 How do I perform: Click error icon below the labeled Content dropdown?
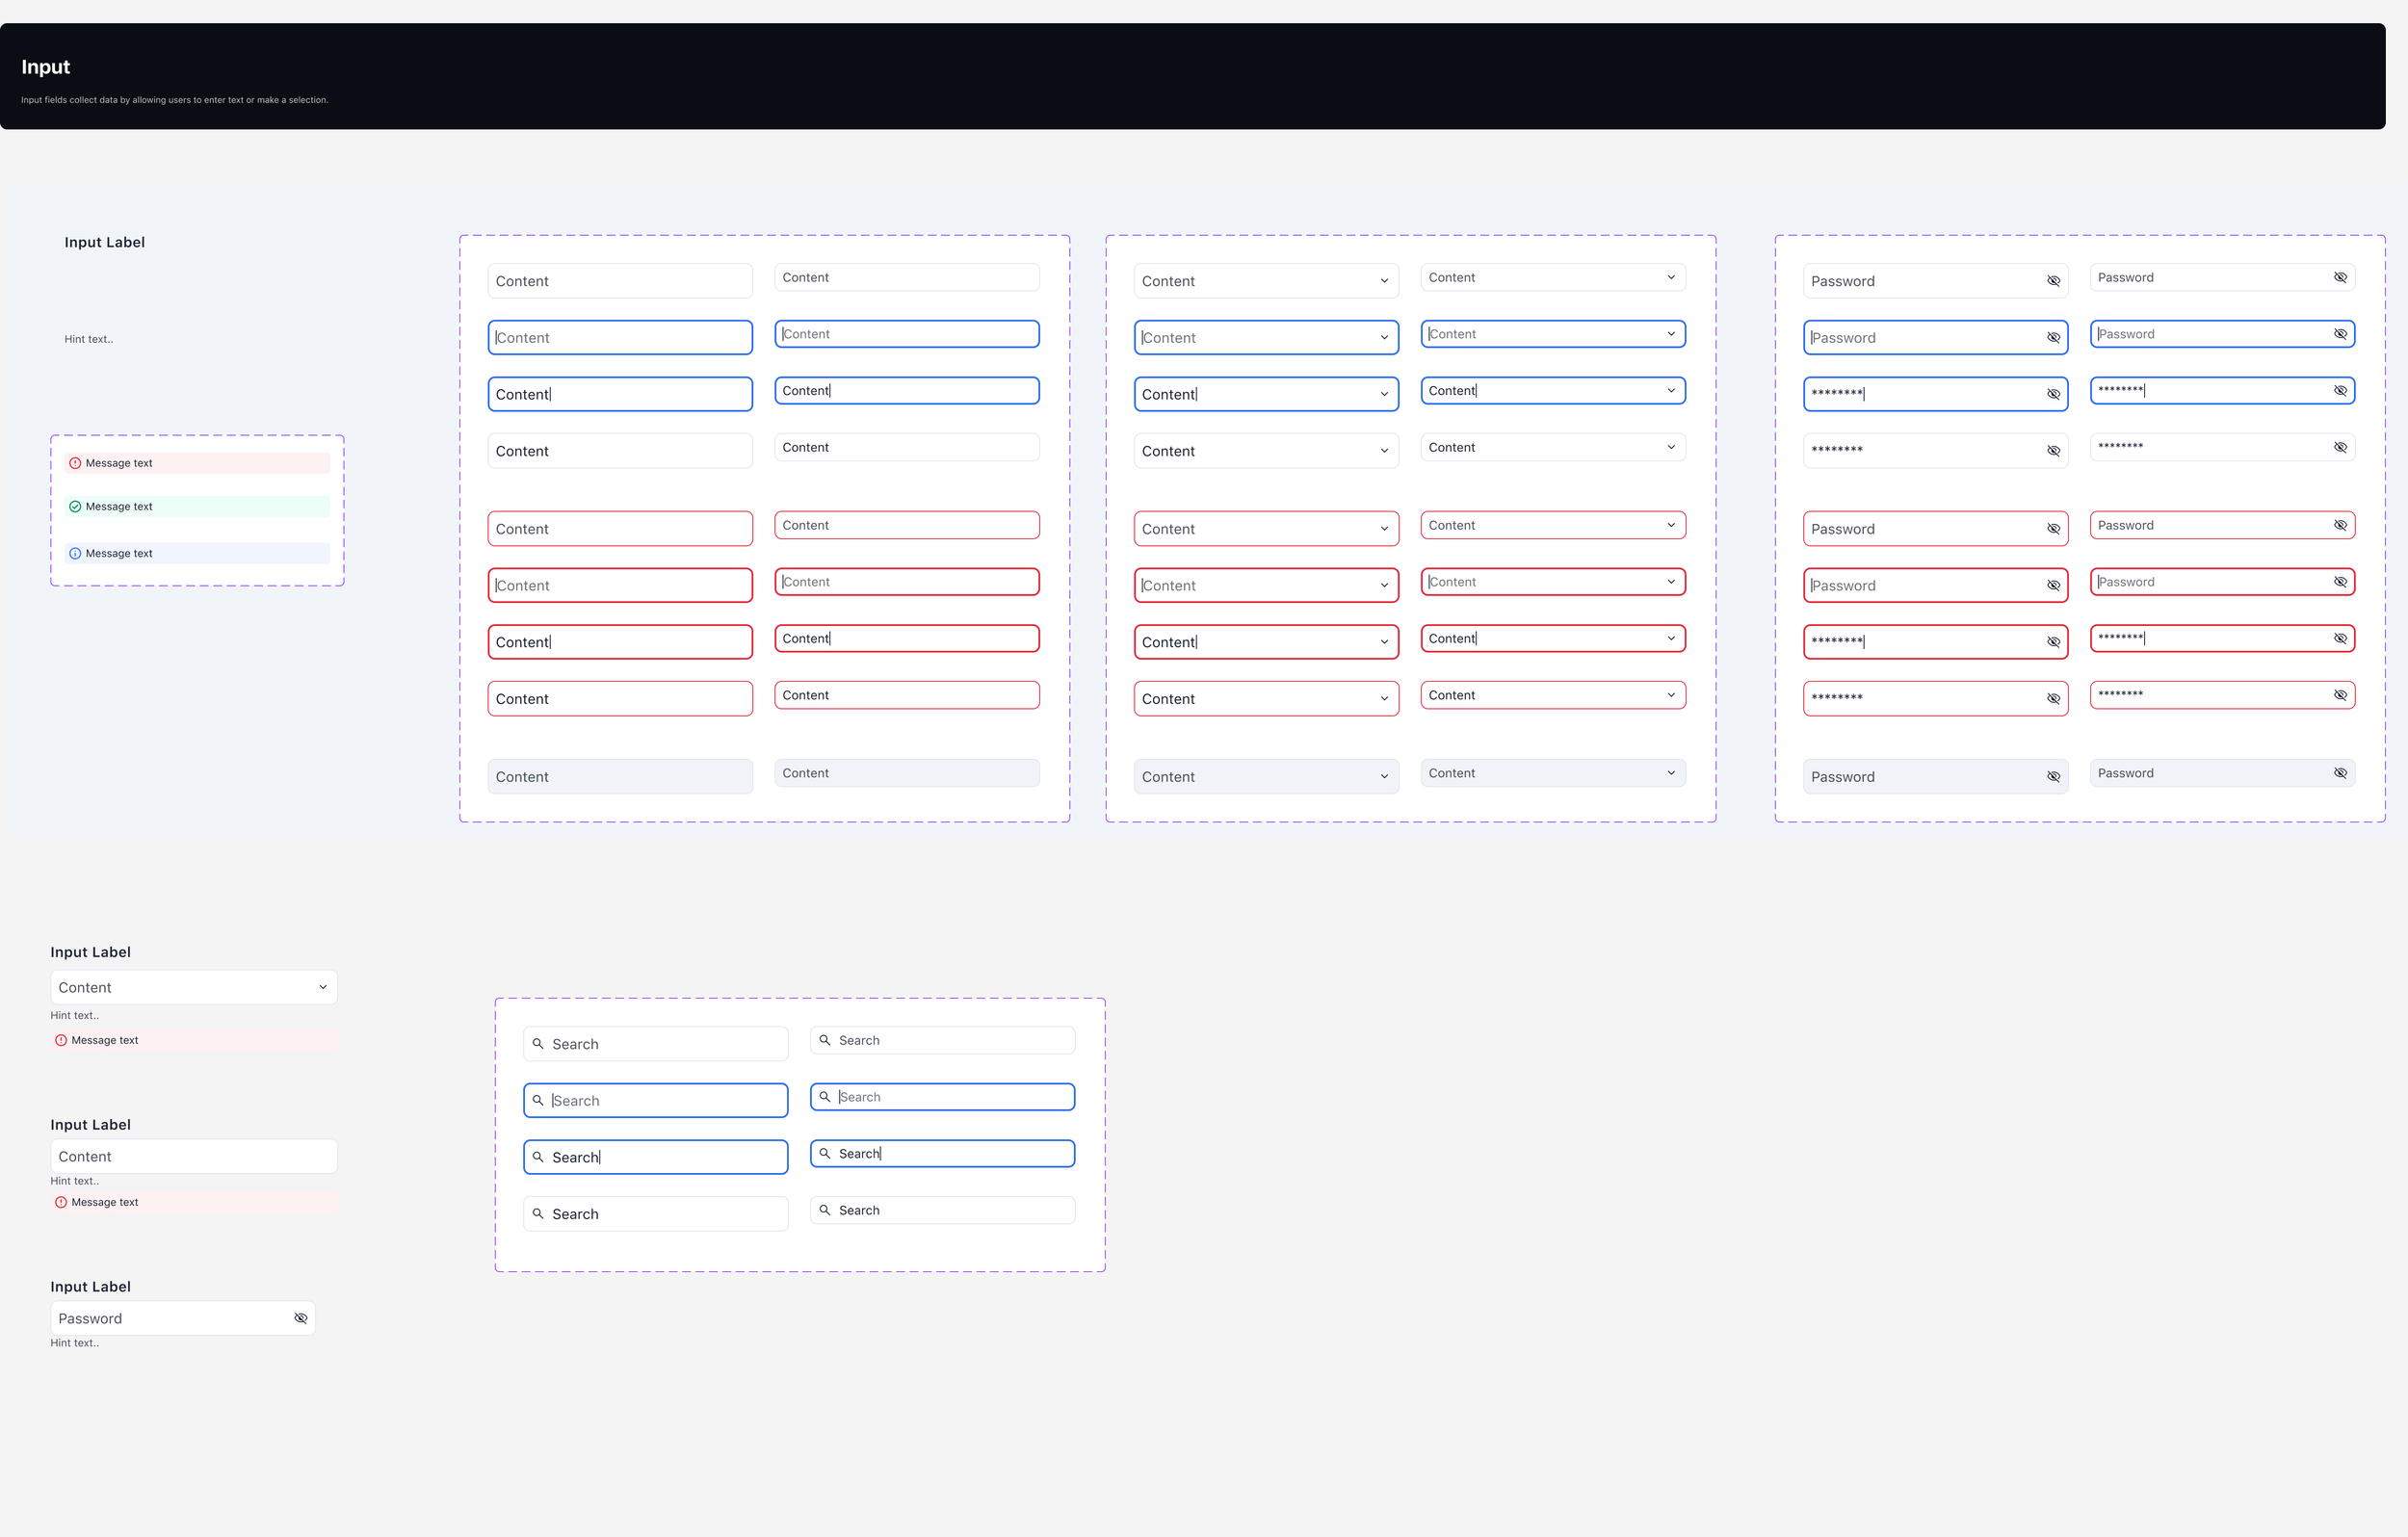click(x=61, y=1041)
